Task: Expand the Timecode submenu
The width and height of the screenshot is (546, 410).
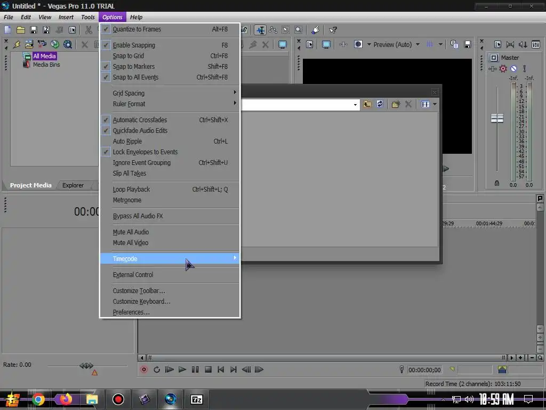Action: pyautogui.click(x=170, y=259)
